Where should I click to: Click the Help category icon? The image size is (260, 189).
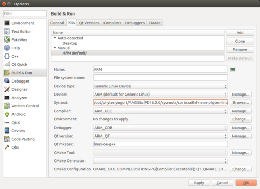click(7, 48)
